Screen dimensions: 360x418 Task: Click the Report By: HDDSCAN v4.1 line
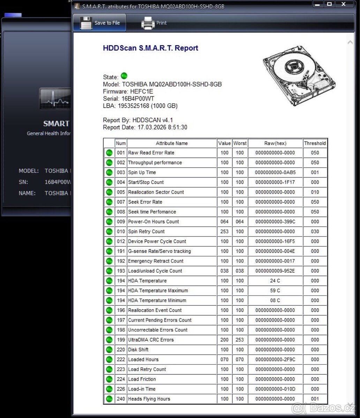click(138, 120)
